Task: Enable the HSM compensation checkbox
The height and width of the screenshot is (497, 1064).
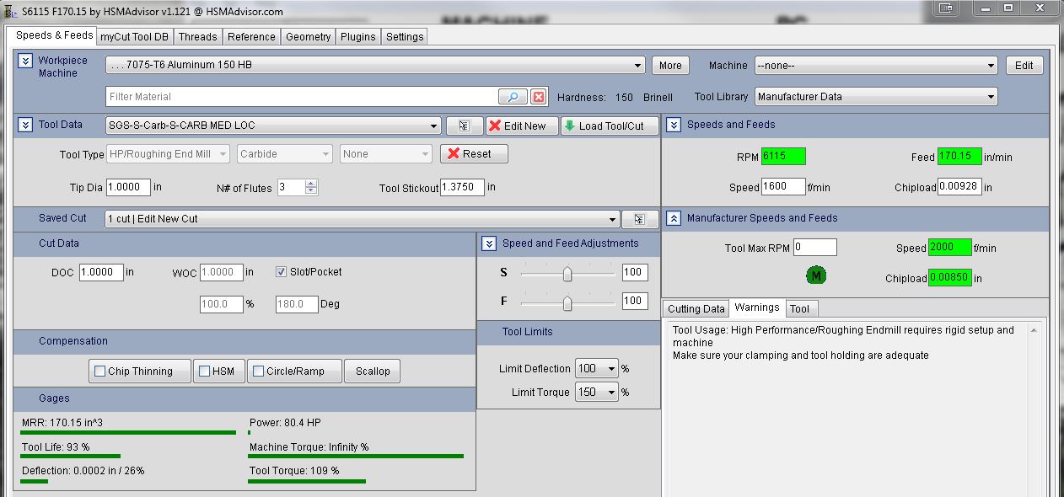Action: point(203,371)
